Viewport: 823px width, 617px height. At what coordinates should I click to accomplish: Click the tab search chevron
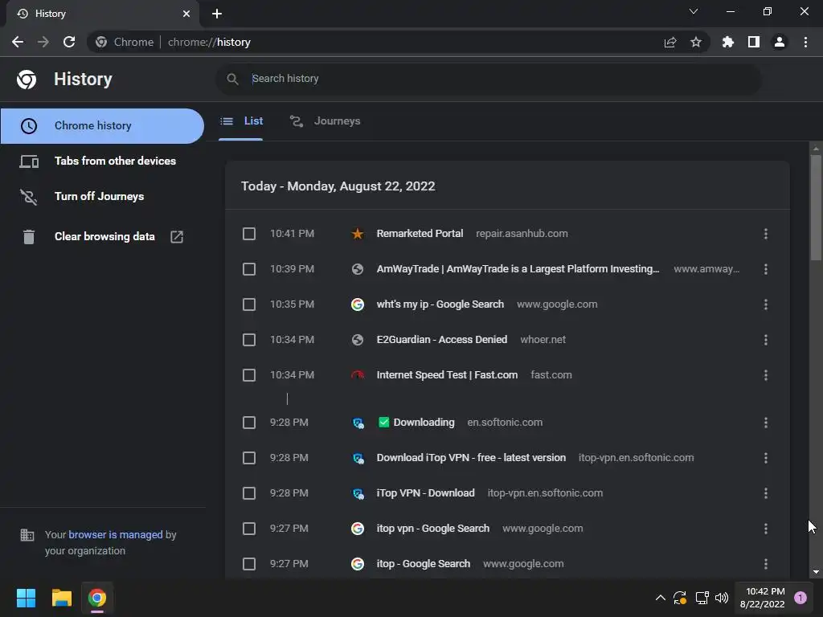694,11
